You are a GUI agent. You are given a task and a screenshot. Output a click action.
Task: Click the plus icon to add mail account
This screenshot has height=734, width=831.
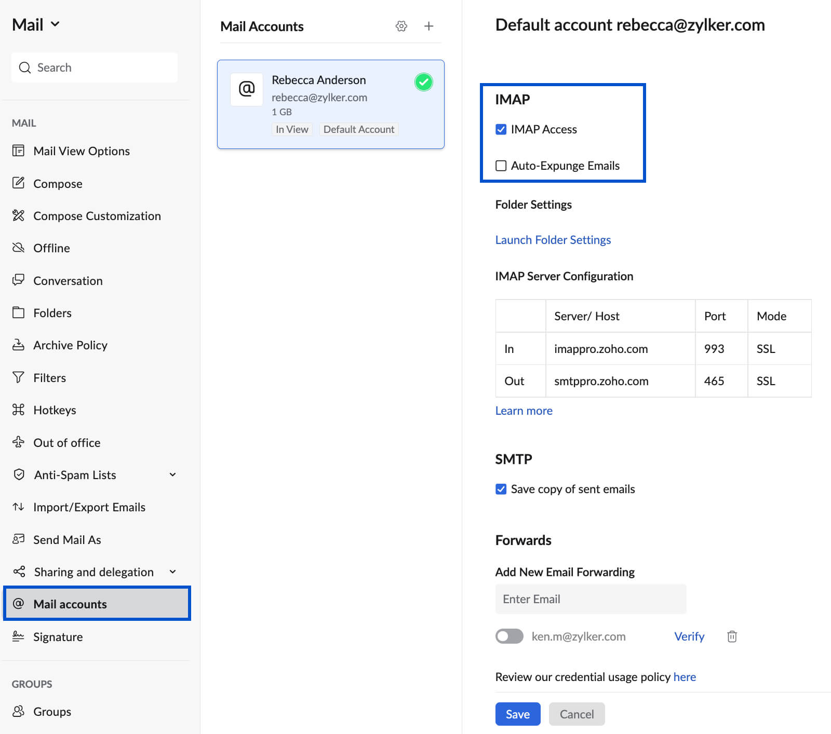[x=428, y=26]
